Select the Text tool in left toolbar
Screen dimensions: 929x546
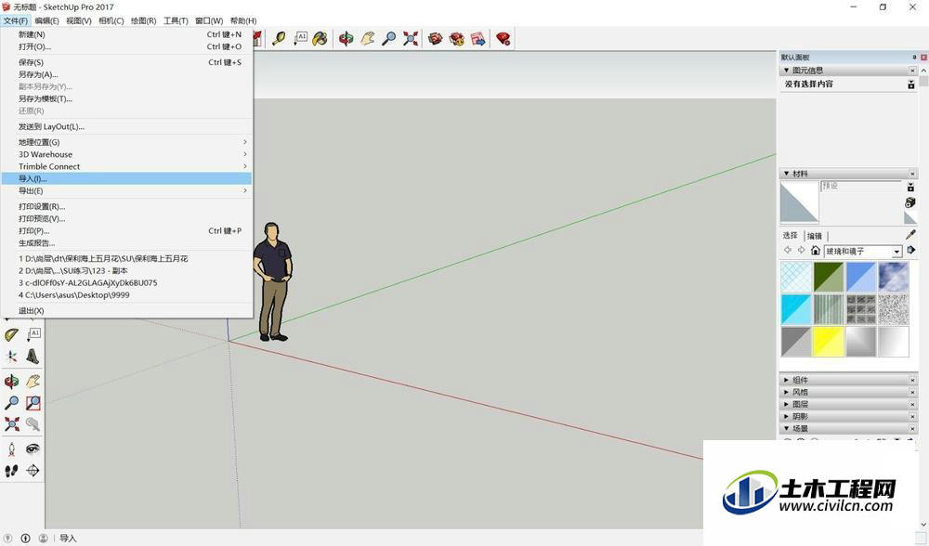[x=33, y=335]
